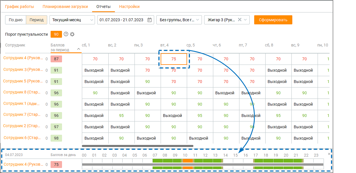Expand the Текущий месяц period dropdown
The width and height of the screenshot is (356, 173).
tap(72, 20)
